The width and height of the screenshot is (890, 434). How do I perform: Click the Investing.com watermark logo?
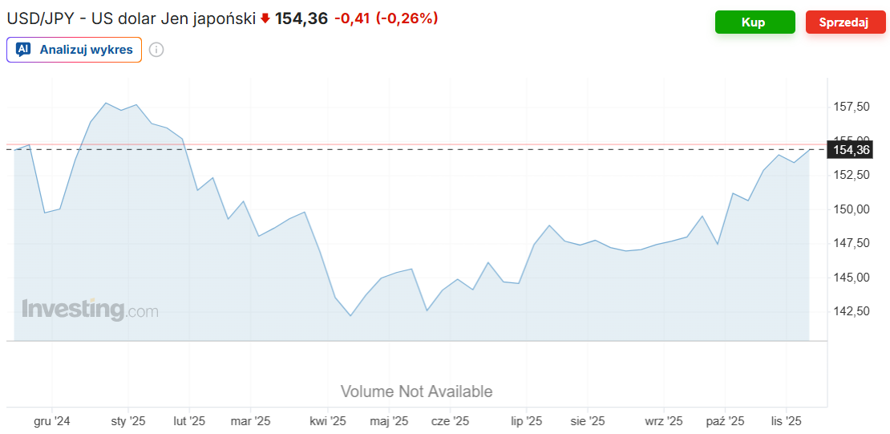(90, 310)
